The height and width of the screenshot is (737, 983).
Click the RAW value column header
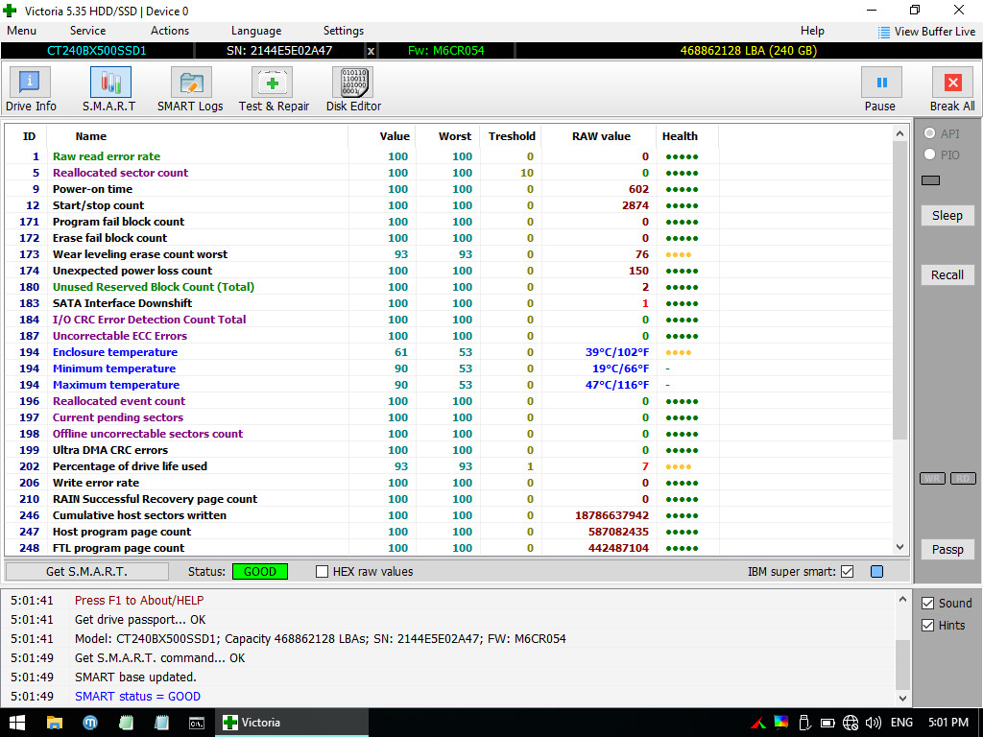601,136
